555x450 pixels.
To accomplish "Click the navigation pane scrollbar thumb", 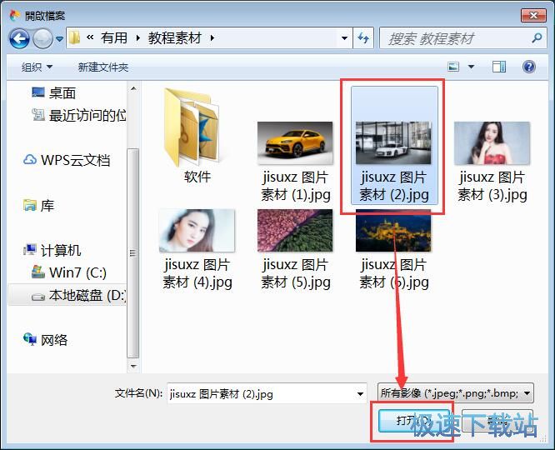I will coord(133,252).
